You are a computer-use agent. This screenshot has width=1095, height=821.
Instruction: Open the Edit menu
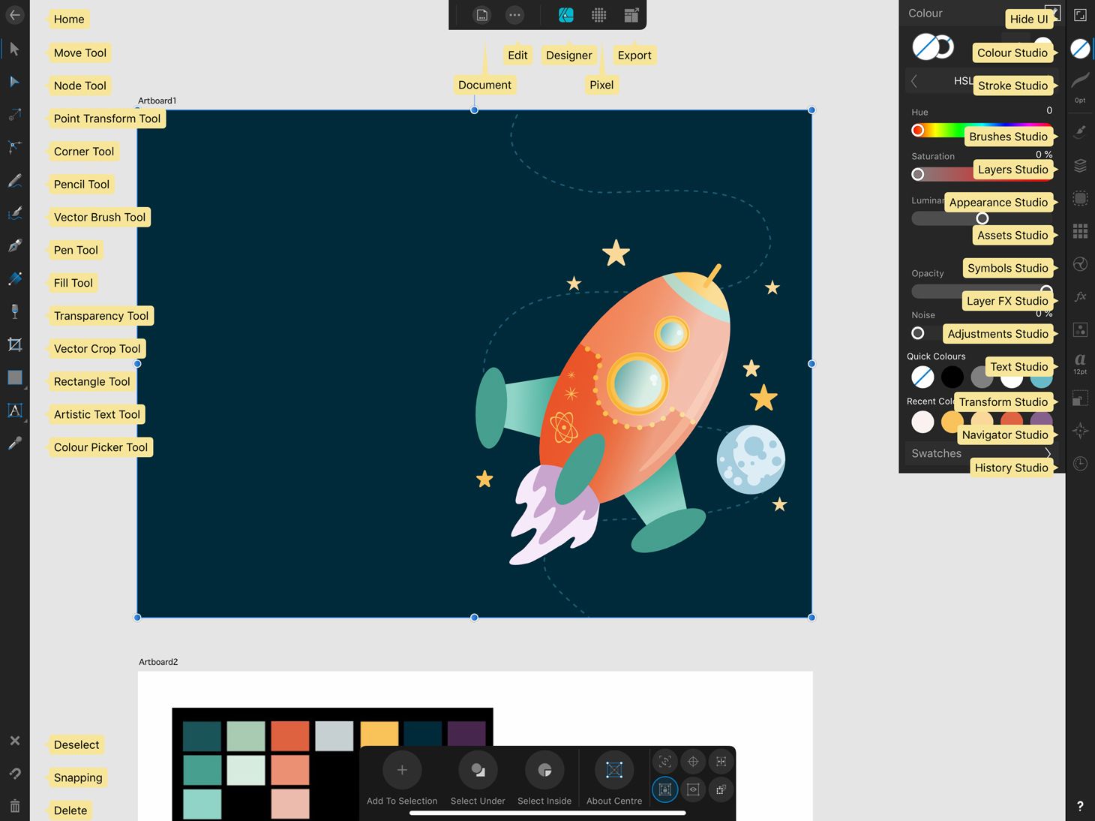[514, 14]
